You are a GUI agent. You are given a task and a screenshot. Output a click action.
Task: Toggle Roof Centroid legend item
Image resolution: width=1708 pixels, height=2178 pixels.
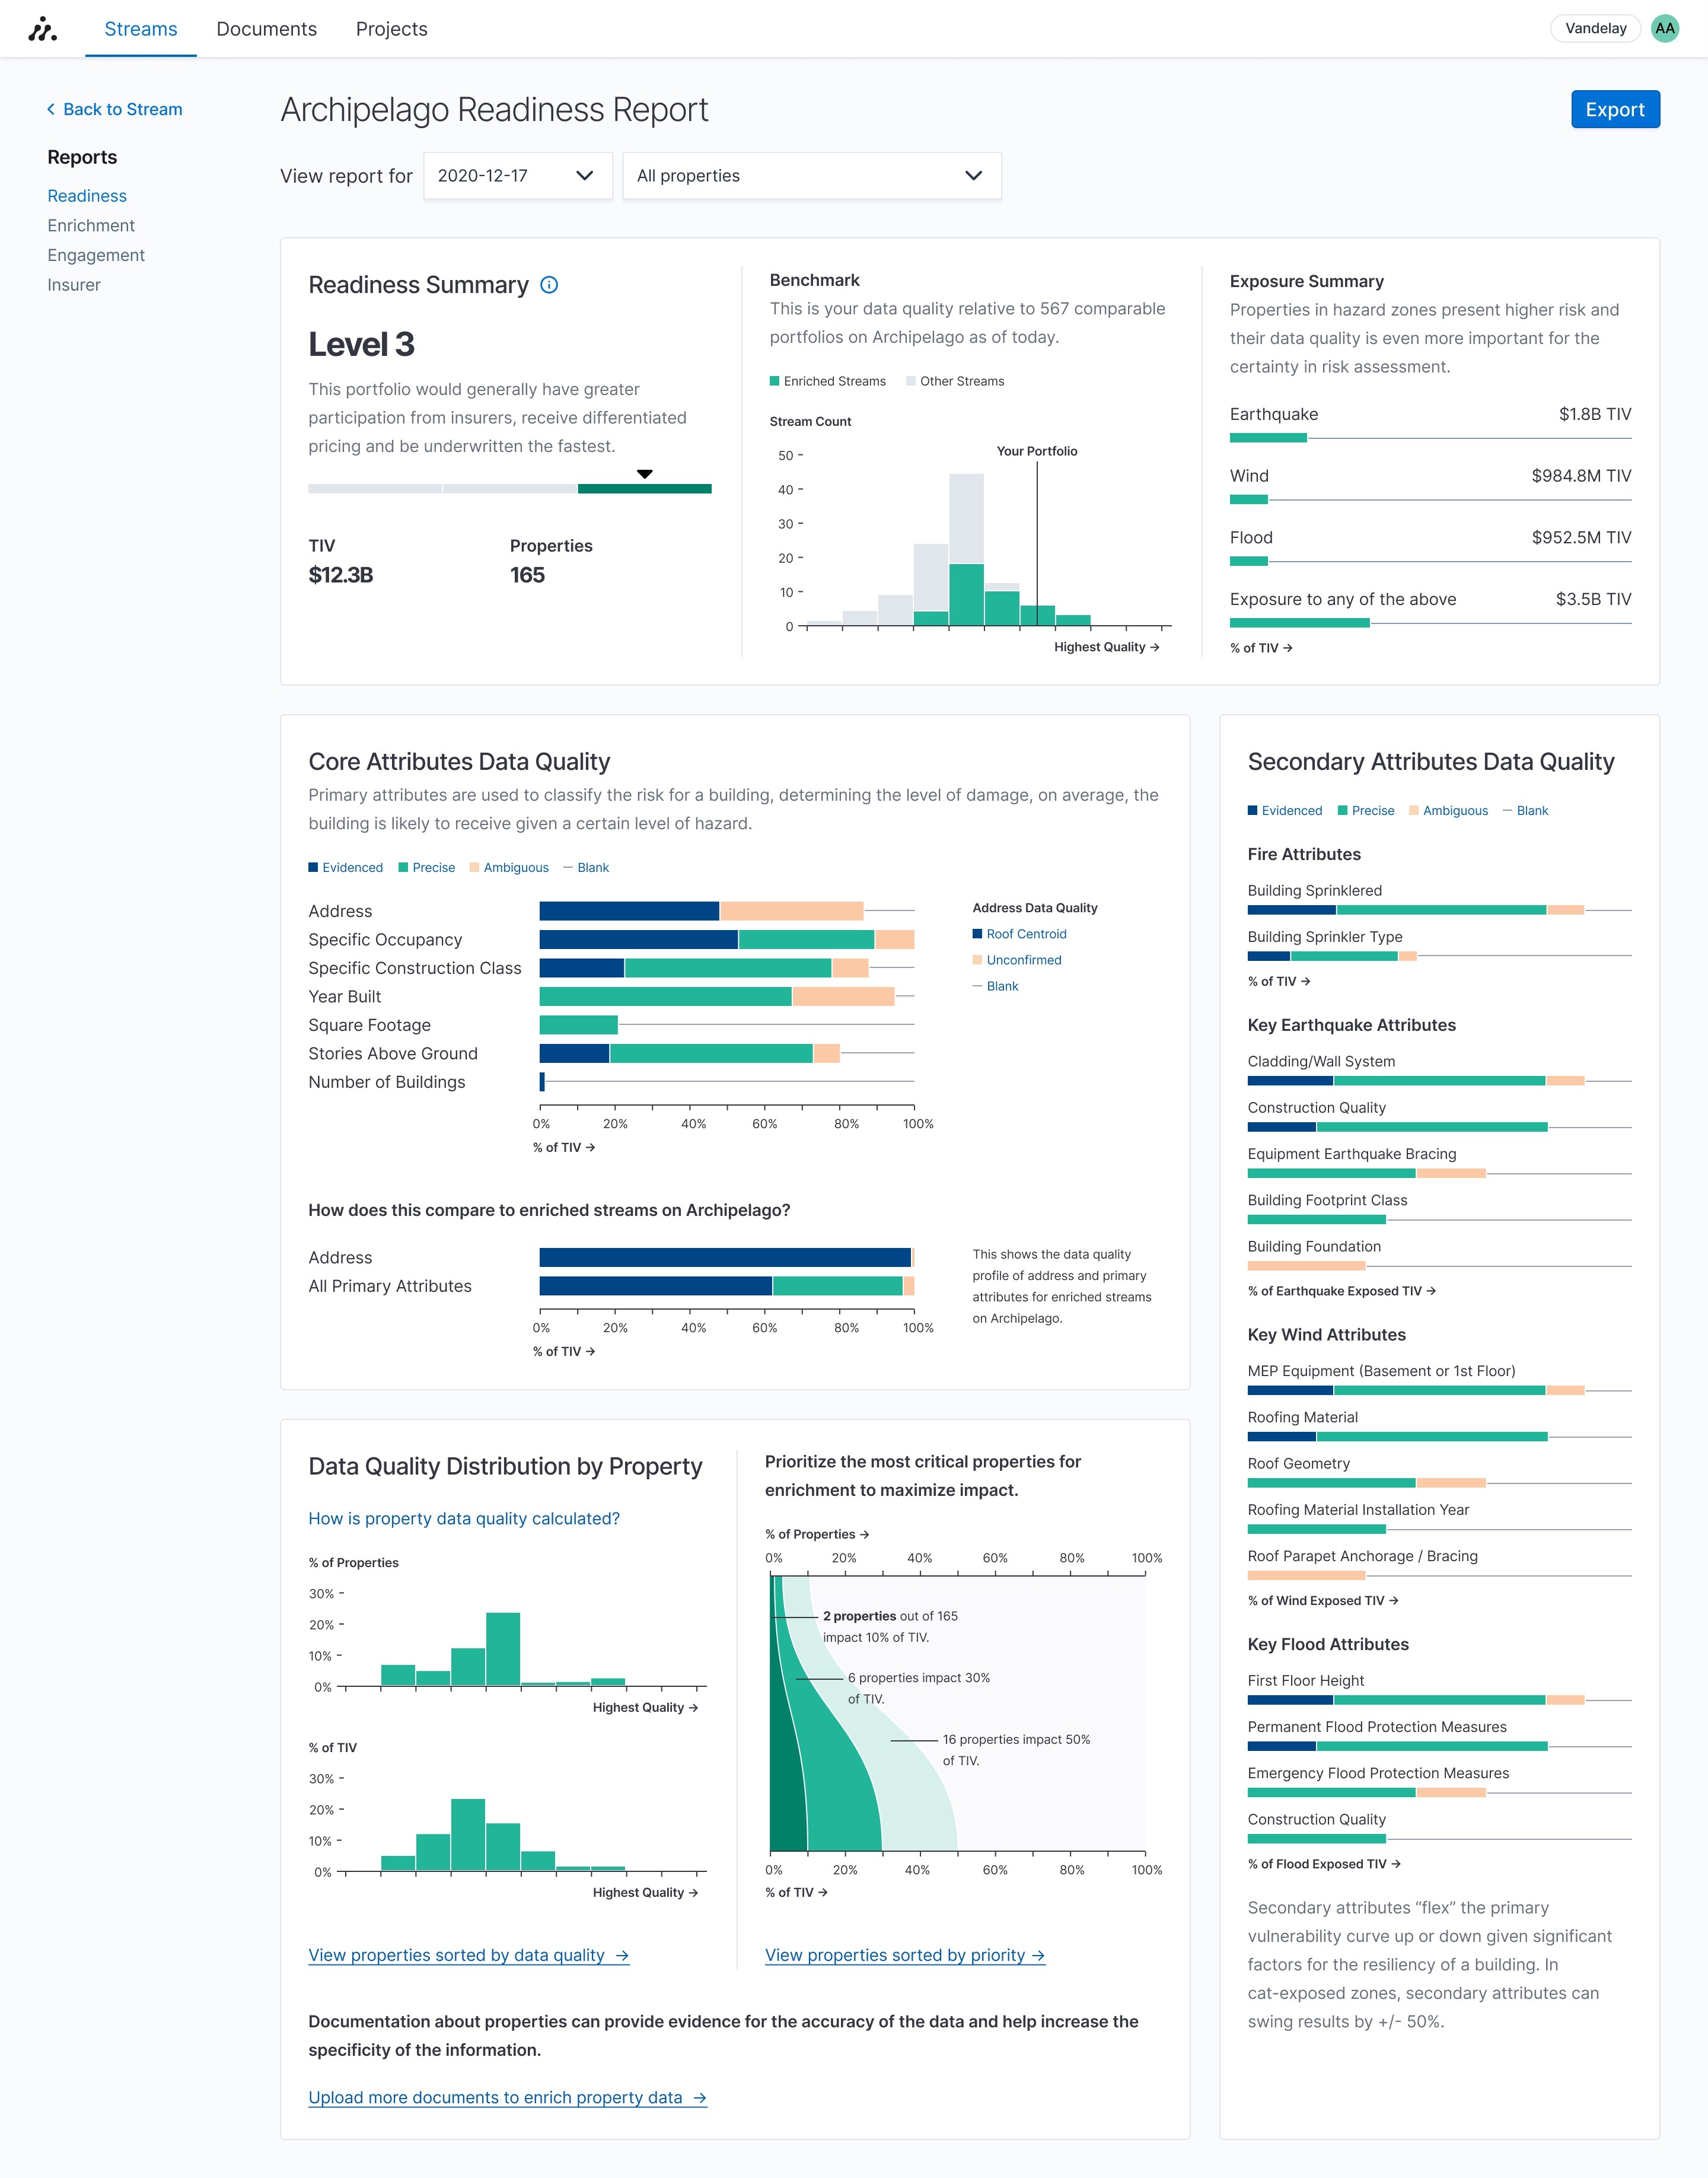(1020, 934)
